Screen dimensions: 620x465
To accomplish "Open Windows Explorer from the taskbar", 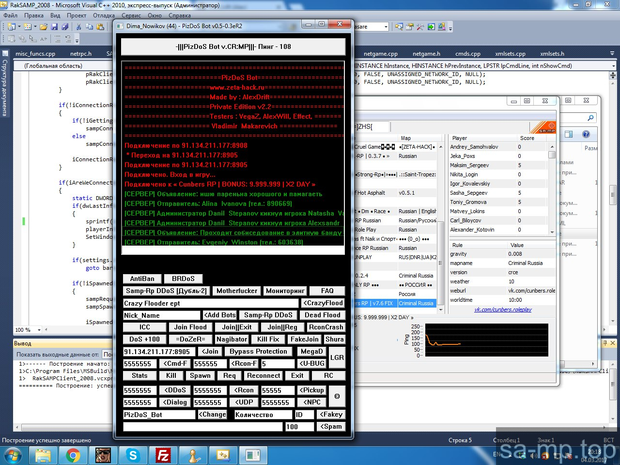I will (43, 455).
